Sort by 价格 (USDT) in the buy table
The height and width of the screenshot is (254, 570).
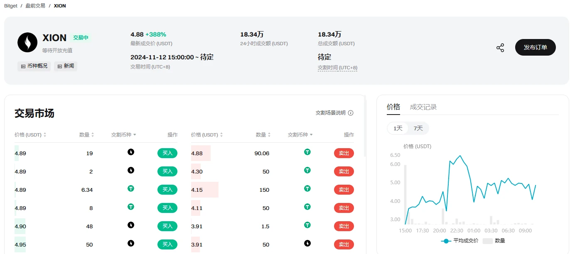[29, 134]
